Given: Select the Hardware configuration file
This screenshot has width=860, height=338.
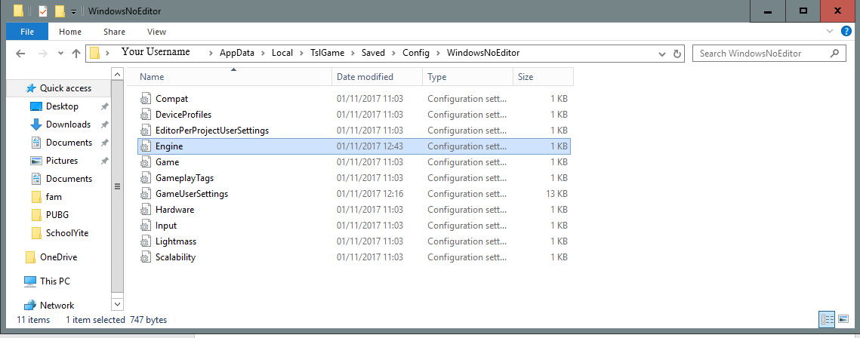Looking at the screenshot, I should point(354,210).
